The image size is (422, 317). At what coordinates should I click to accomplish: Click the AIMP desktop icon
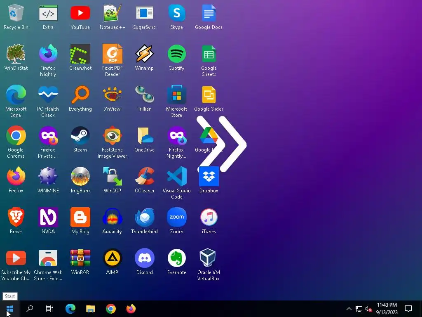(112, 258)
